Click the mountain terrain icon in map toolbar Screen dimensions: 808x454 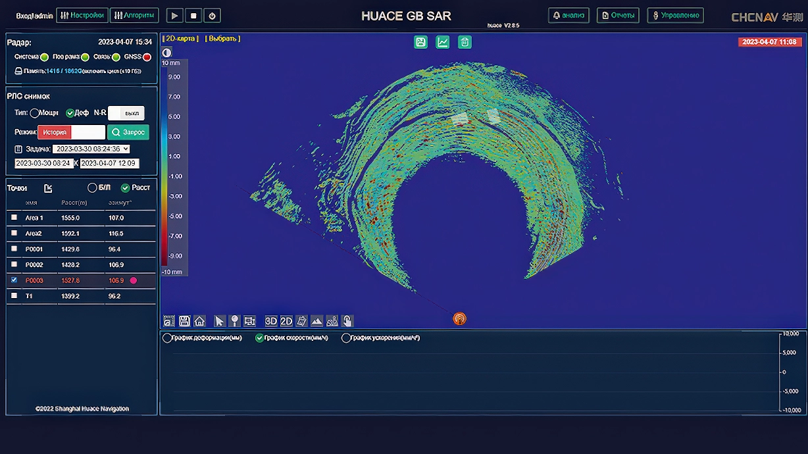point(316,321)
